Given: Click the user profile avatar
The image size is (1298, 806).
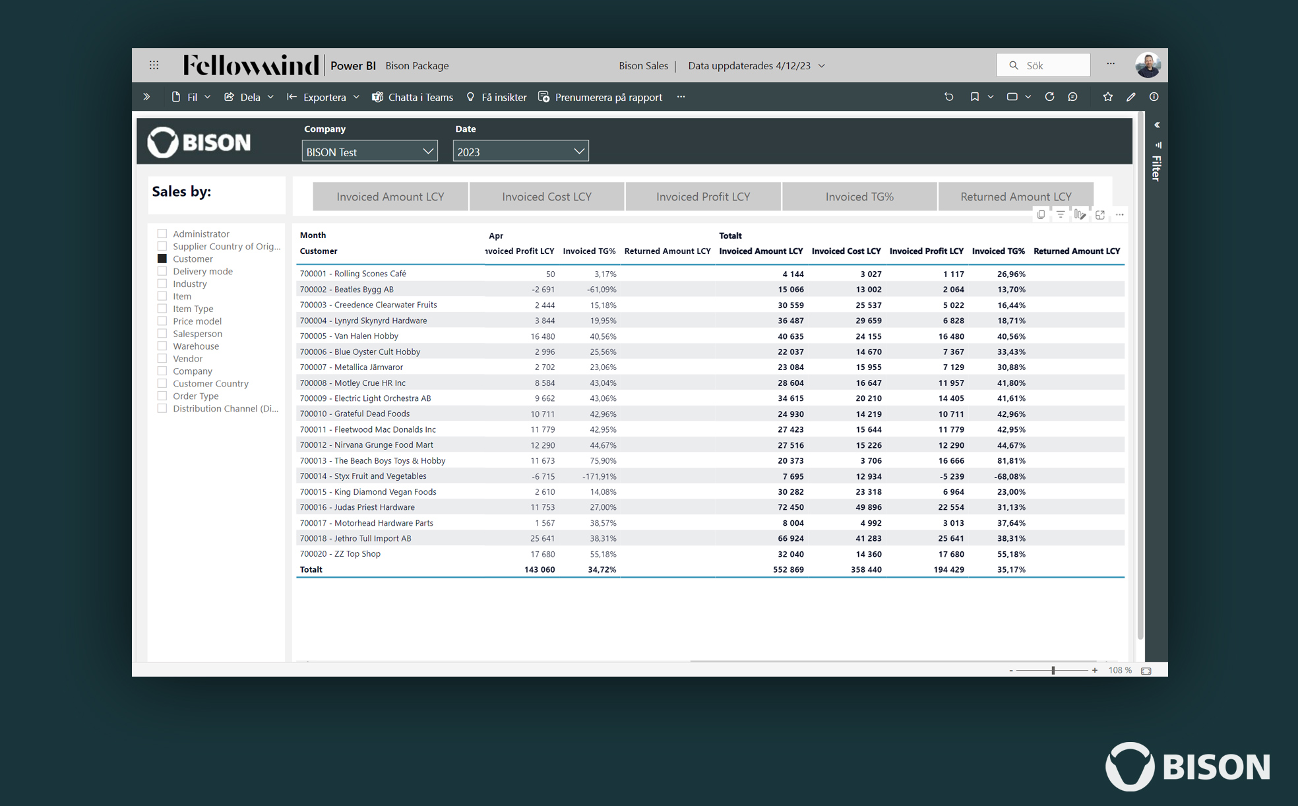Looking at the screenshot, I should click(x=1148, y=65).
